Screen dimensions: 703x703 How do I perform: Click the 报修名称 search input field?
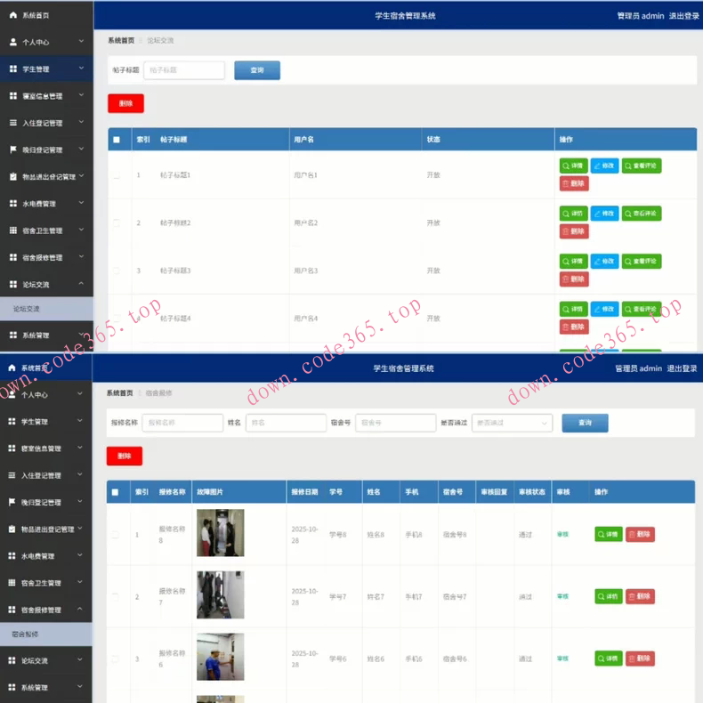[182, 423]
